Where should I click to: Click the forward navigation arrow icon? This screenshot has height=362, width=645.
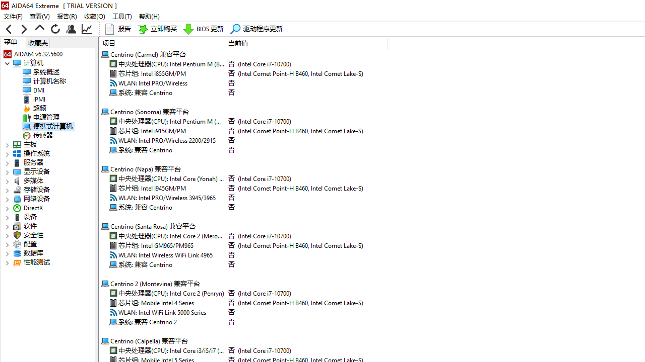click(x=24, y=29)
